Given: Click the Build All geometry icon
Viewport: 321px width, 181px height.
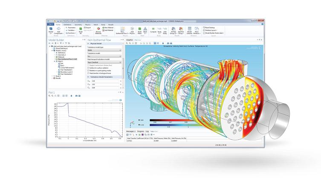Looking at the screenshot, I should click(81, 30).
